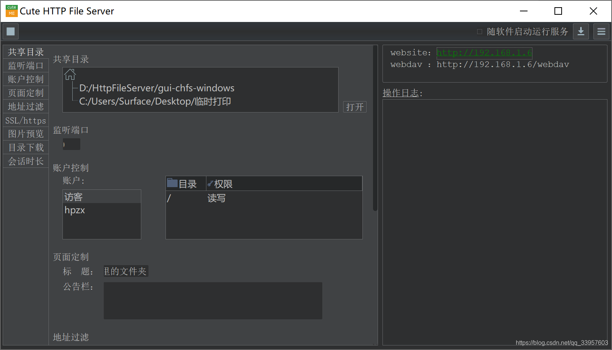612x350 pixels.
Task: Open the 目录下载 sidebar section
Action: click(25, 147)
